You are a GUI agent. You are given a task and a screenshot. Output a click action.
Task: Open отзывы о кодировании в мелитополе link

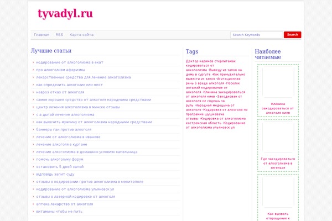click(90, 182)
